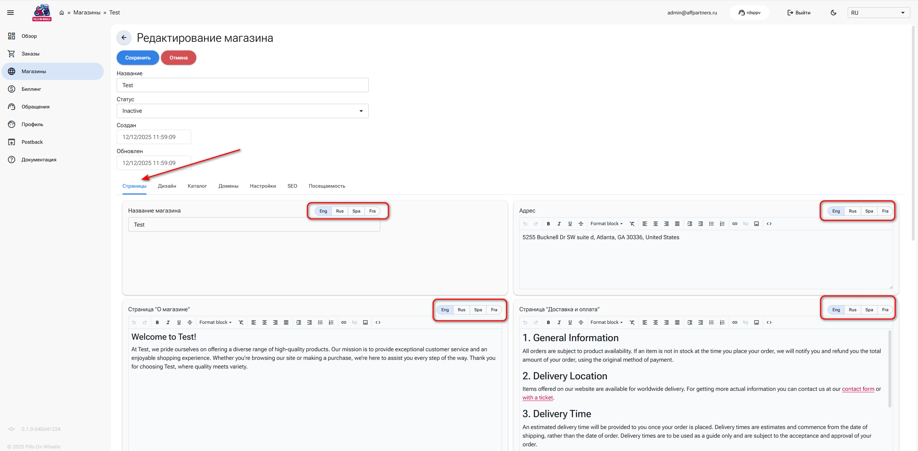Choose Fra for Delivery and payment page

point(885,310)
